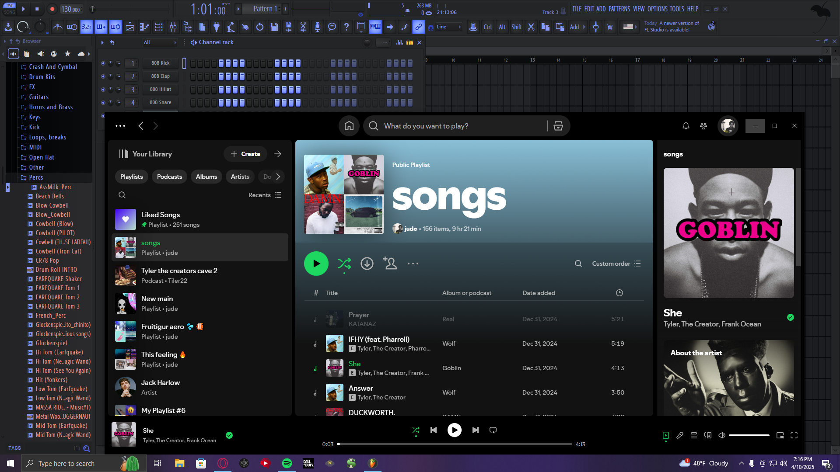
Task: Select the Albums filter tab
Action: click(206, 177)
